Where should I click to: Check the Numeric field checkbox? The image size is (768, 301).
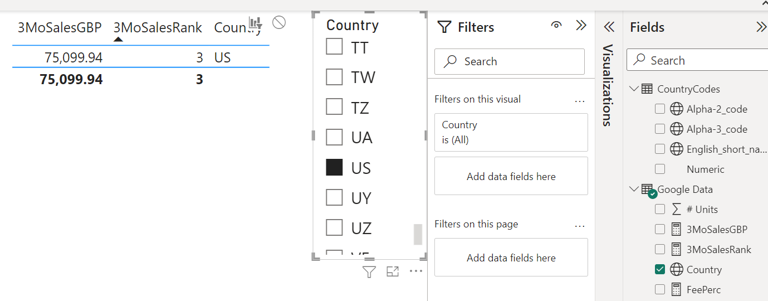point(660,169)
